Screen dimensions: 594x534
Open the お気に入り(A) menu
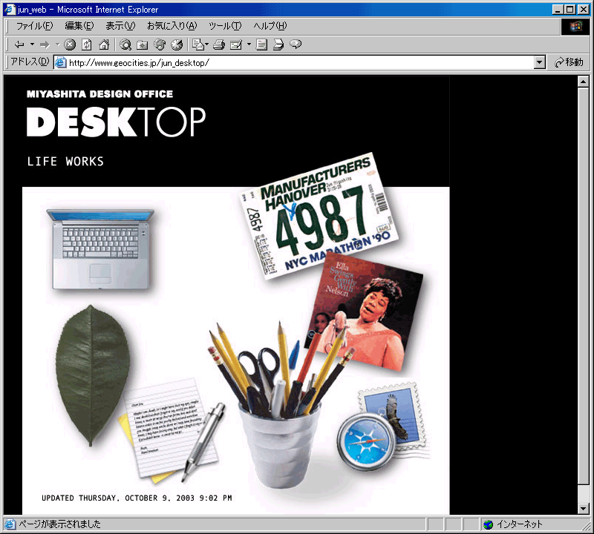tap(172, 26)
